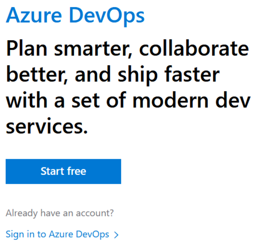Click the better, and ship faster line
Viewport: 268px width, 249px height.
[x=113, y=75]
